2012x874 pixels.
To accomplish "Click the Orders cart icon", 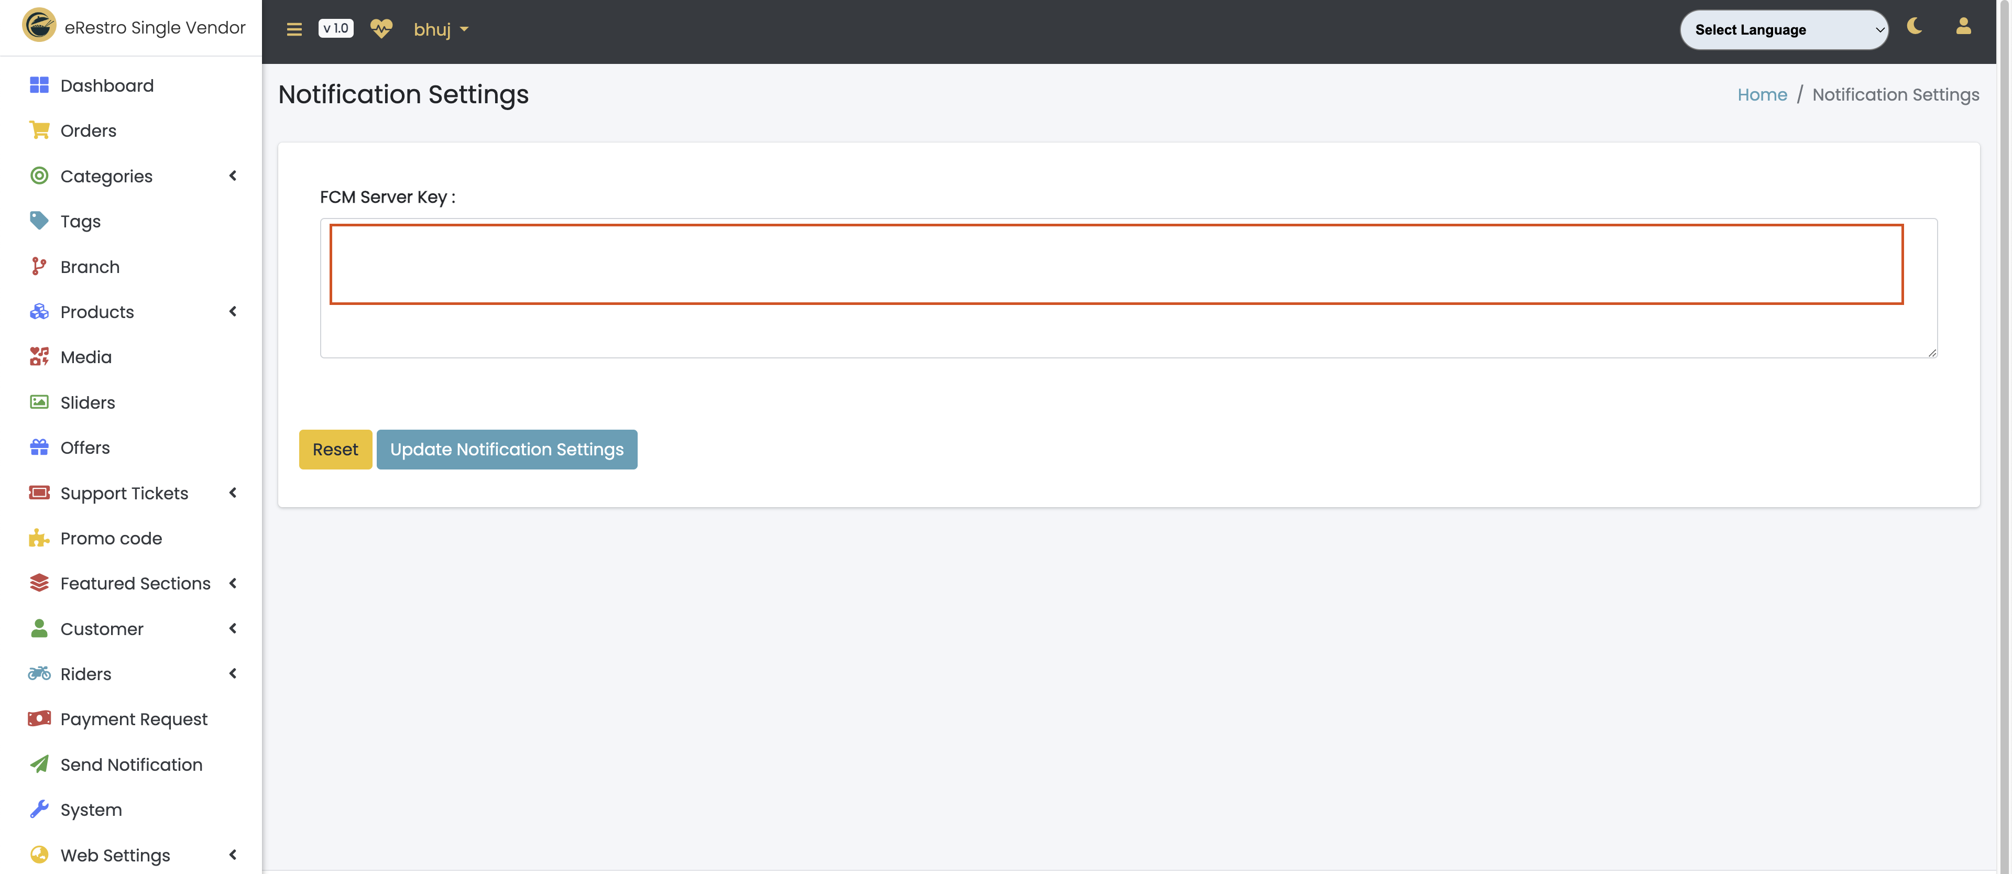I will [39, 129].
